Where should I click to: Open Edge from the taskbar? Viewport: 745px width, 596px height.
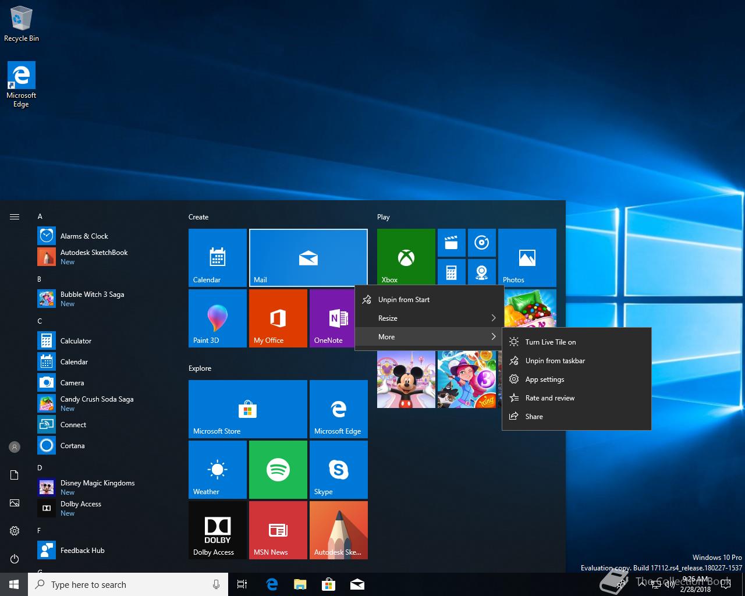(x=272, y=584)
